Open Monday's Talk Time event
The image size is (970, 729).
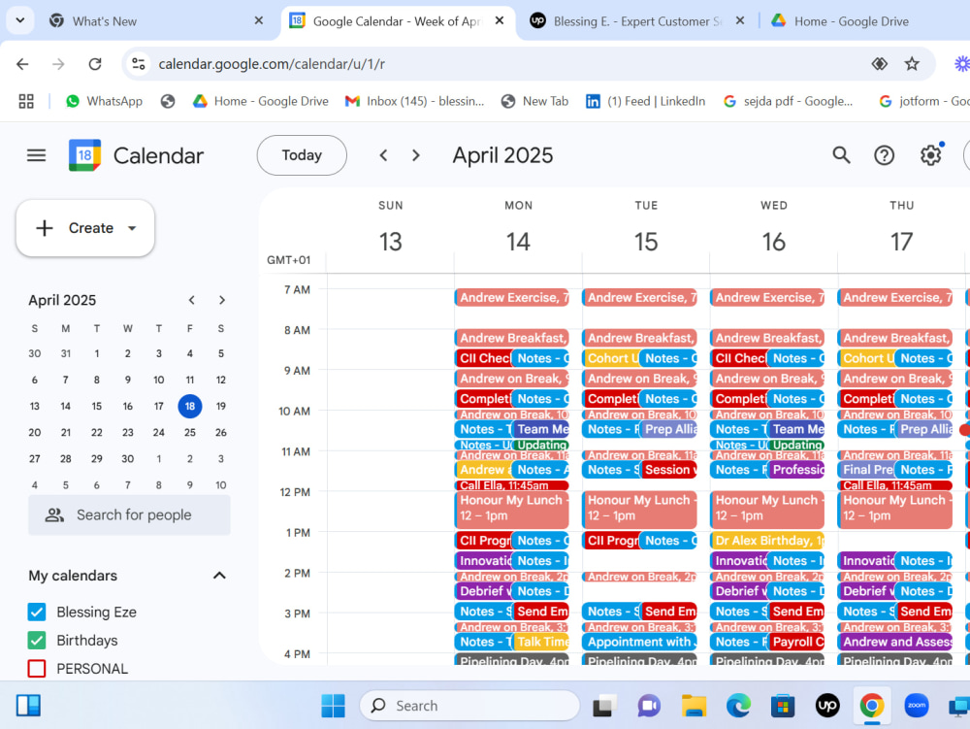[540, 642]
